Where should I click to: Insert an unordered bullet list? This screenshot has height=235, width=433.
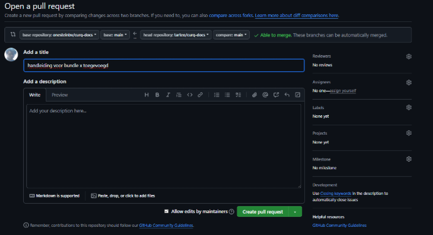click(x=227, y=95)
